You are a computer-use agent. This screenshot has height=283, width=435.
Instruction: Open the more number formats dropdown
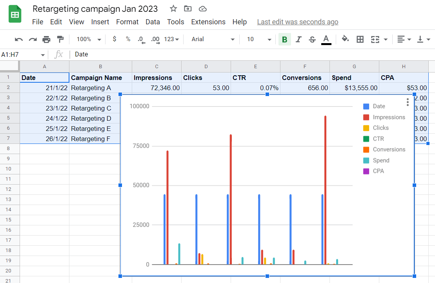171,39
